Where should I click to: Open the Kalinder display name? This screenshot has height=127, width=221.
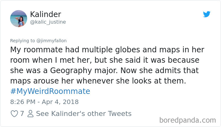click(45, 14)
